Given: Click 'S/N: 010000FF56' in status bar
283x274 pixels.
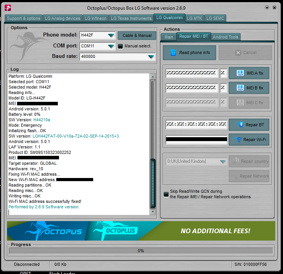Looking at the screenshot, I should pos(250,264).
